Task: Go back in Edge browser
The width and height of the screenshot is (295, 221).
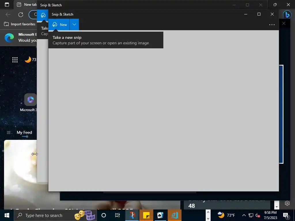Action: click(x=8, y=14)
